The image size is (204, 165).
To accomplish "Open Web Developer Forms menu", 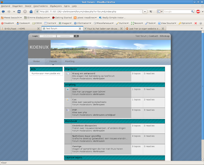I will [50, 23].
